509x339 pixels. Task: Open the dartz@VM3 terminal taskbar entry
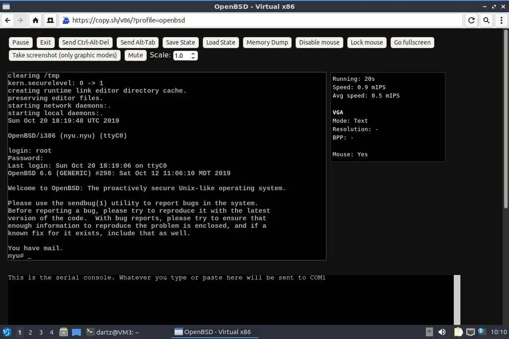[x=113, y=332]
